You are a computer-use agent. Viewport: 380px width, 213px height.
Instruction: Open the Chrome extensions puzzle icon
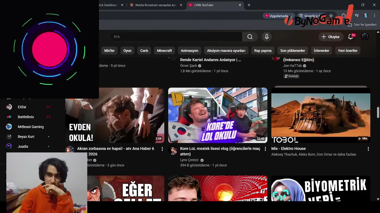click(x=344, y=16)
